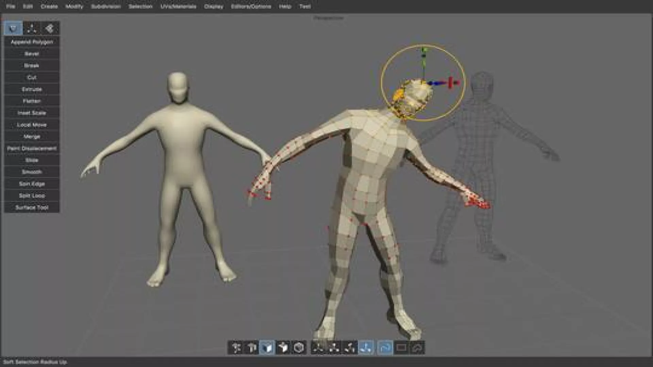Image resolution: width=653 pixels, height=367 pixels.
Task: Open the Selection menu
Action: coord(140,6)
